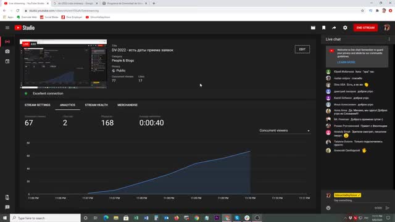Click the share arrow icon
The image size is (395, 222).
(334, 28)
